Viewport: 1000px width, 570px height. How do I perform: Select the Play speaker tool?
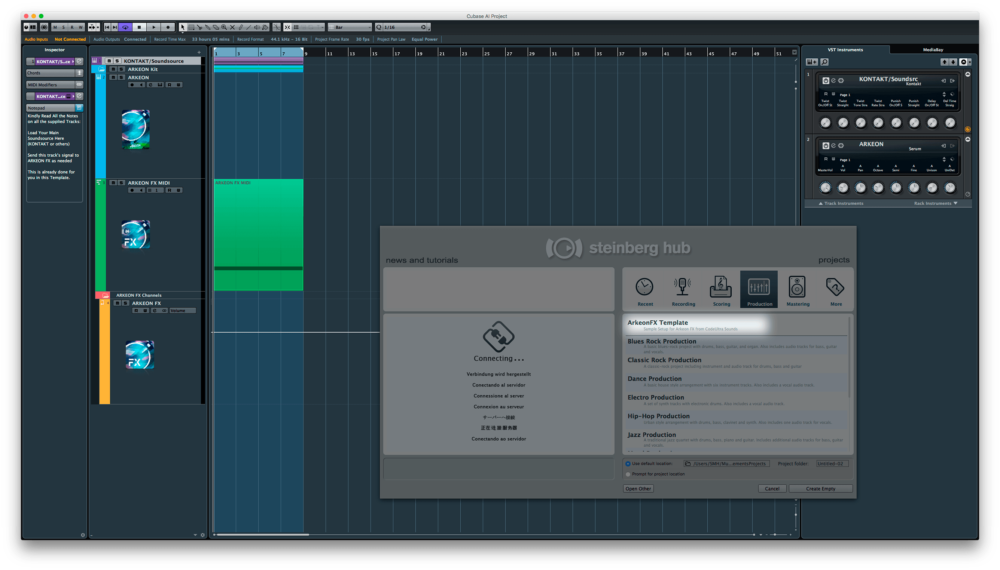[257, 27]
